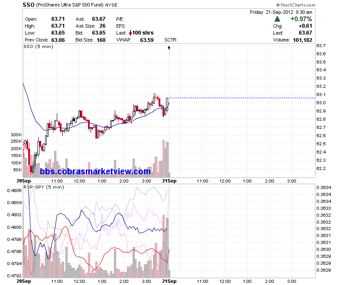
Task: Click the Chg value +0.61
Action: pos(305,26)
